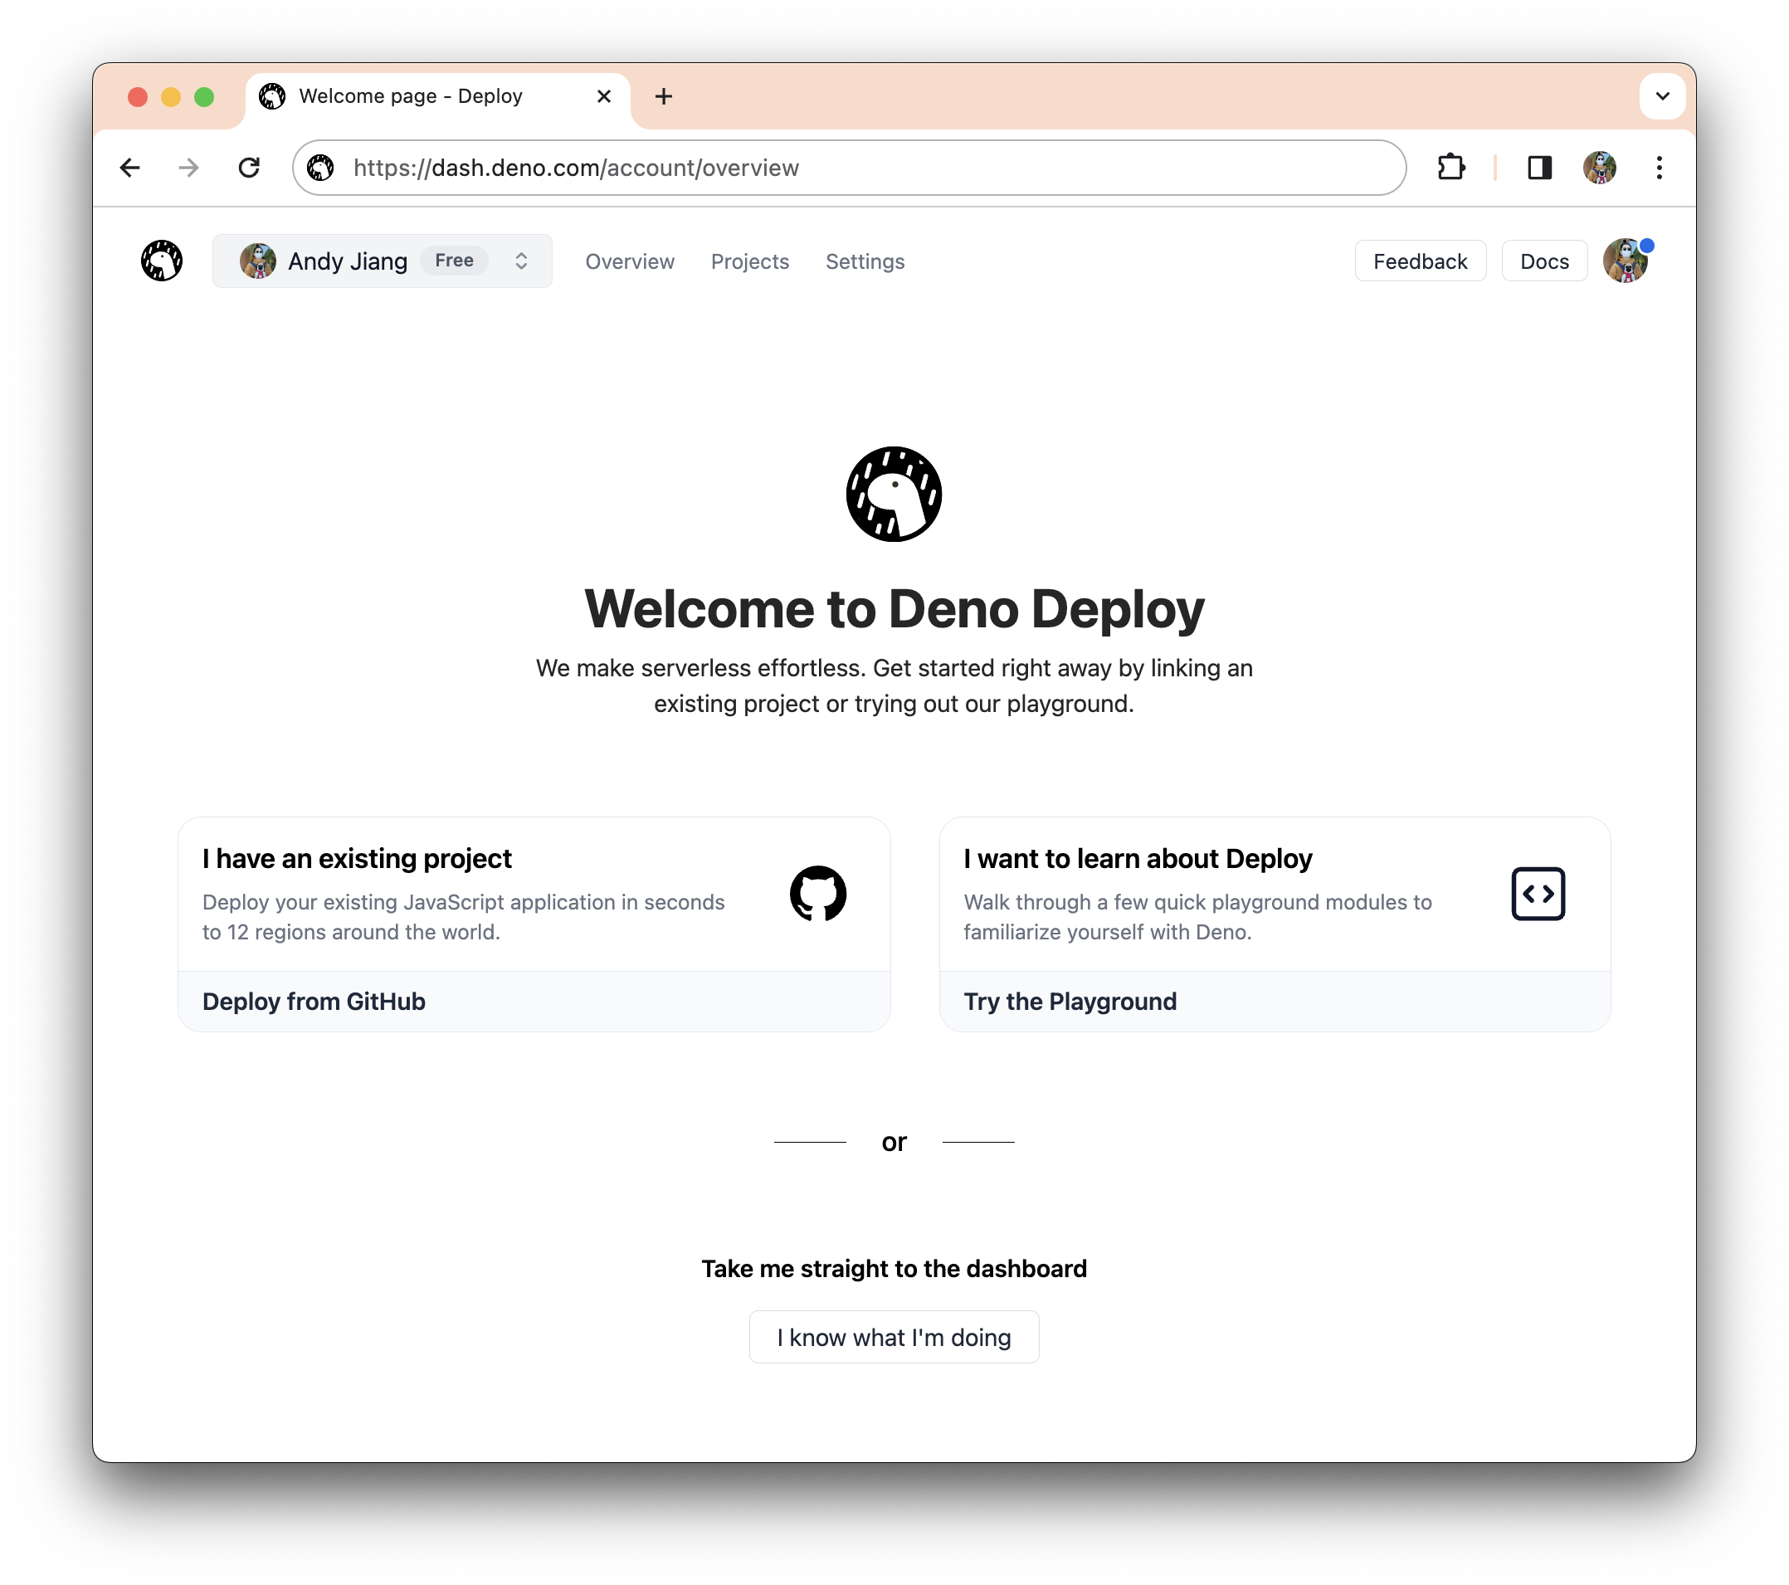Select the Overview tab in navigation
1789x1585 pixels.
[x=631, y=261]
